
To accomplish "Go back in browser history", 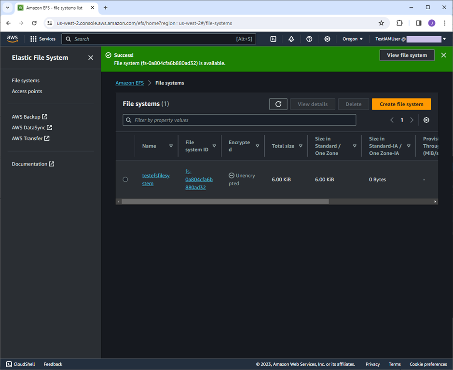I will 8,23.
